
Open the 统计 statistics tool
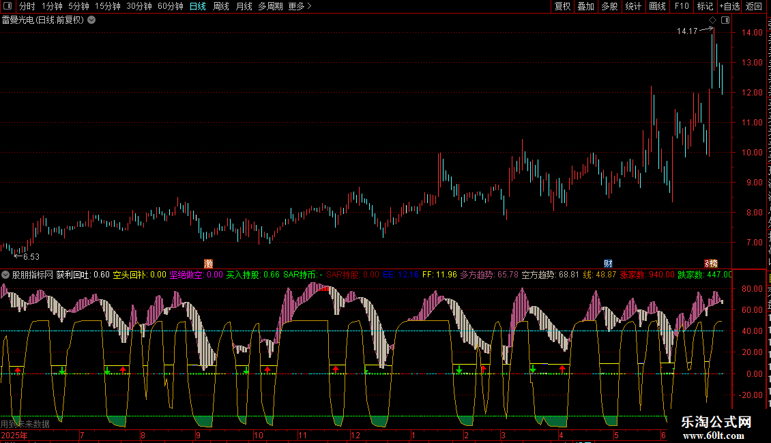(633, 6)
